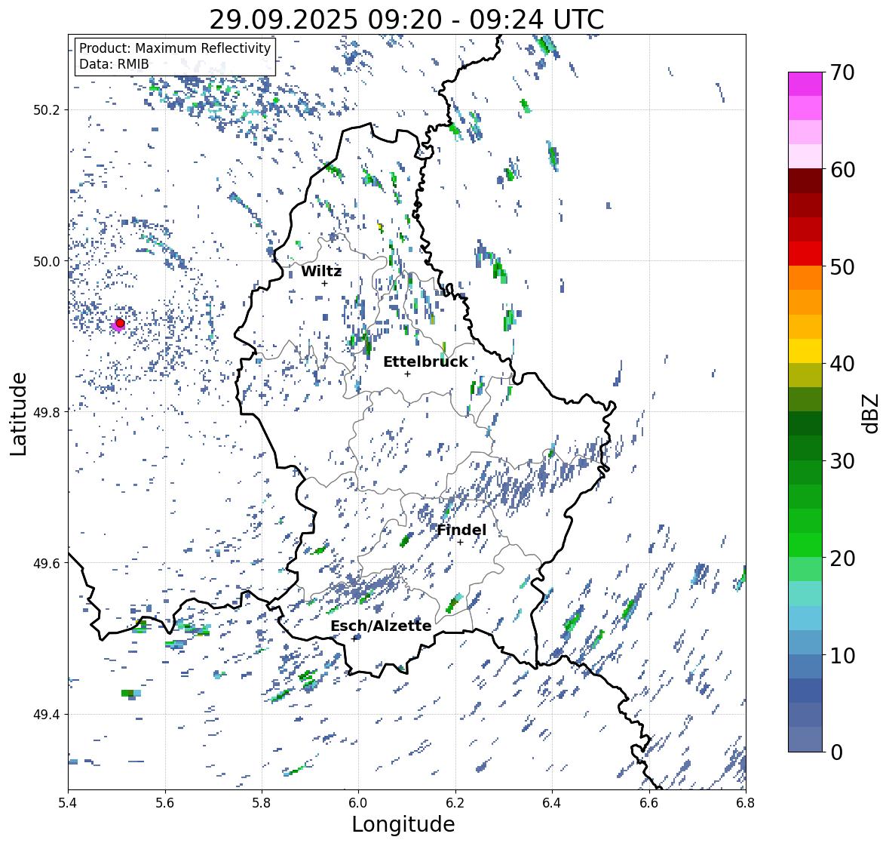889x843 pixels.
Task: Click the Esch/Alzette city label
Action: 381,626
